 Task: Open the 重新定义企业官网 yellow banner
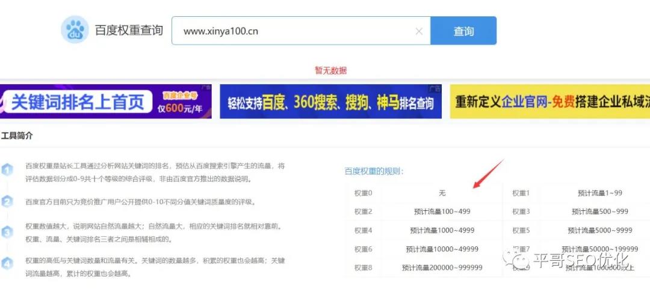coord(549,102)
